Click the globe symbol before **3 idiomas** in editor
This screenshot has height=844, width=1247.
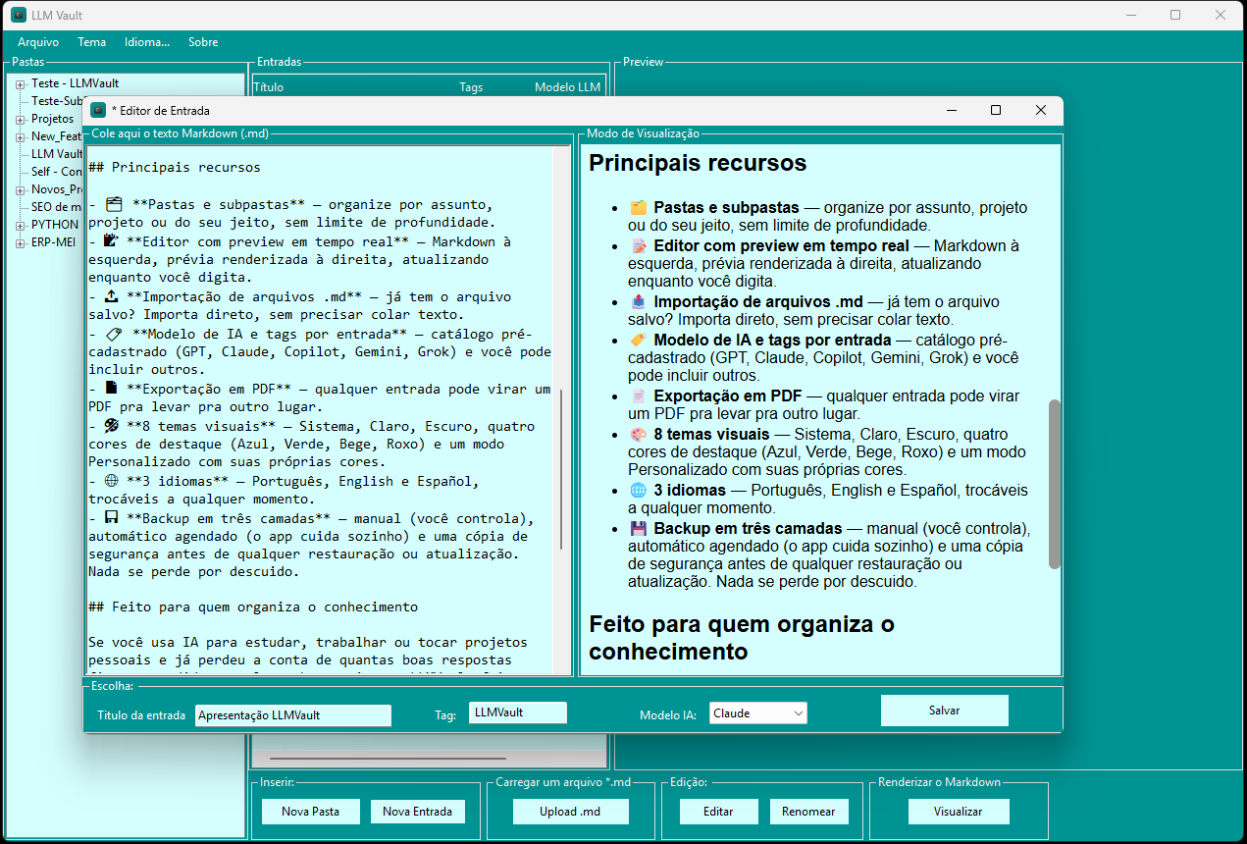point(112,481)
